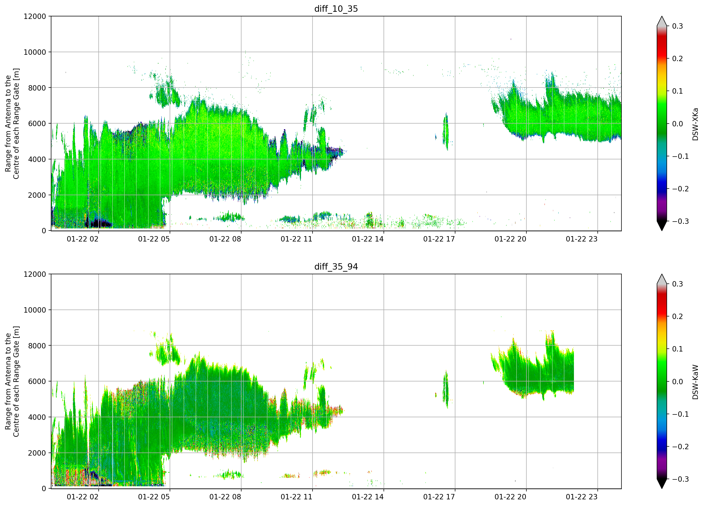Click the 8000 tick in the bottom plot
The image size is (704, 506).
[x=37, y=346]
